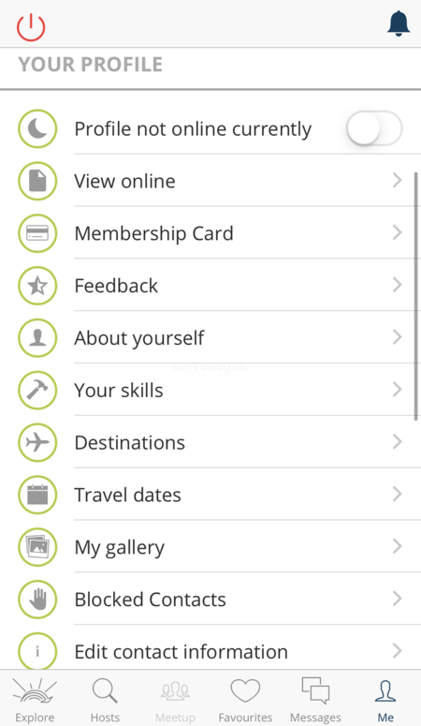Expand Edit contact information chevron
The height and width of the screenshot is (726, 421).
[397, 651]
